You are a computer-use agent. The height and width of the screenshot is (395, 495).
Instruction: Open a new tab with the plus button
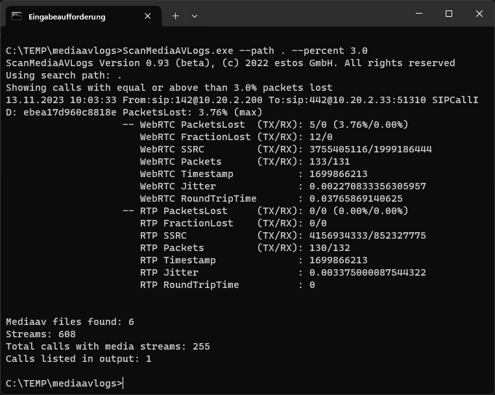tap(175, 16)
